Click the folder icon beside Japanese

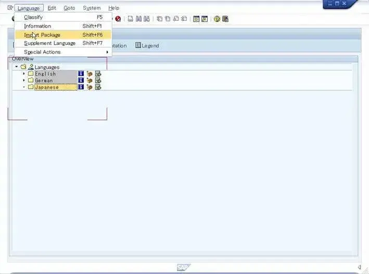31,86
